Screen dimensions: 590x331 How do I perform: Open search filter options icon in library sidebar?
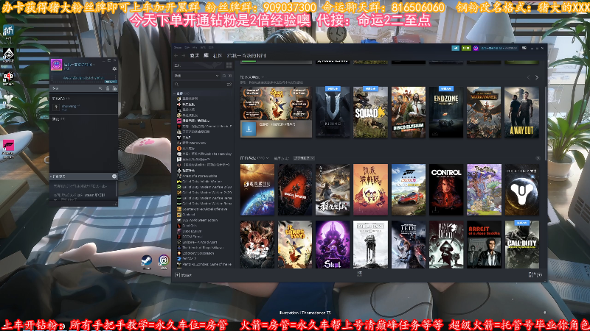(229, 85)
